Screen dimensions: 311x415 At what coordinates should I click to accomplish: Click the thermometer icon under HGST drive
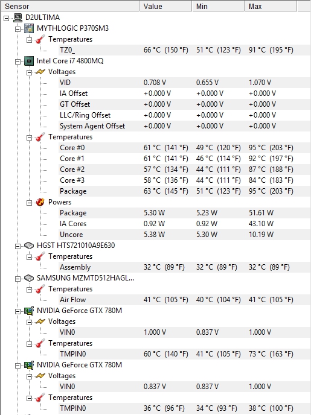click(x=40, y=256)
